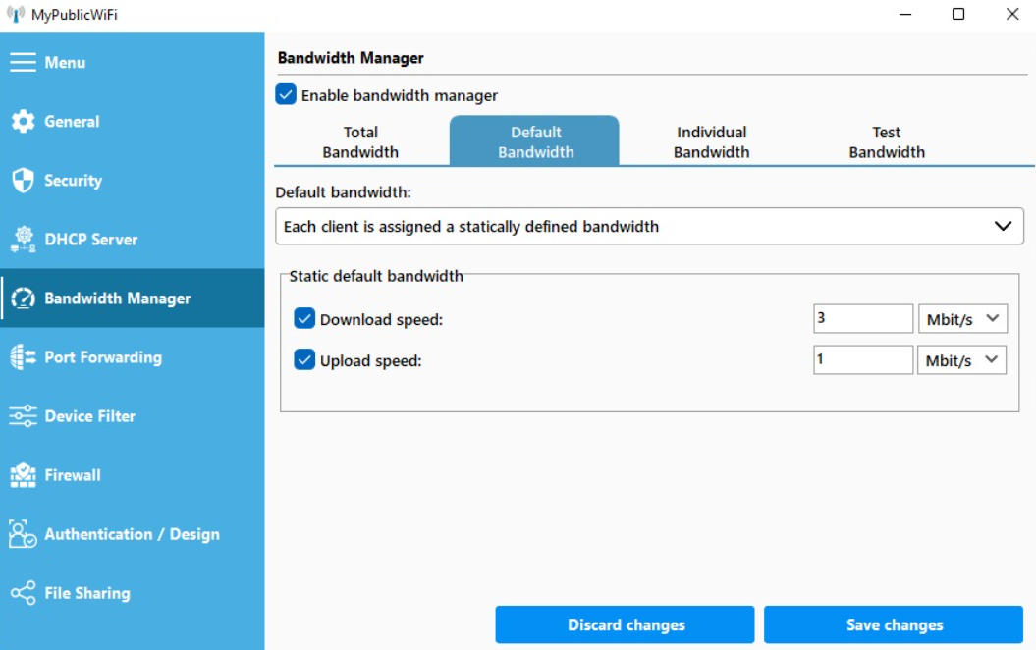Open Port Forwarding icon in sidebar
Screen dimensions: 1036x650
[23, 357]
